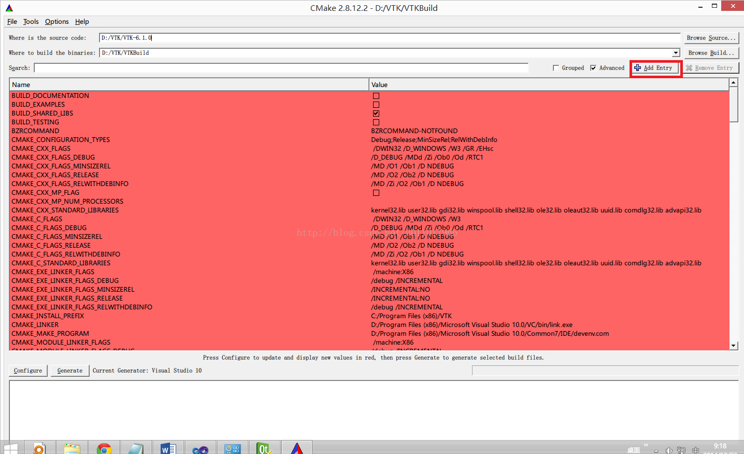The width and height of the screenshot is (744, 454).
Task: Select the CMAKE_MODULE_LINKER_FLAGS entry
Action: click(x=61, y=343)
